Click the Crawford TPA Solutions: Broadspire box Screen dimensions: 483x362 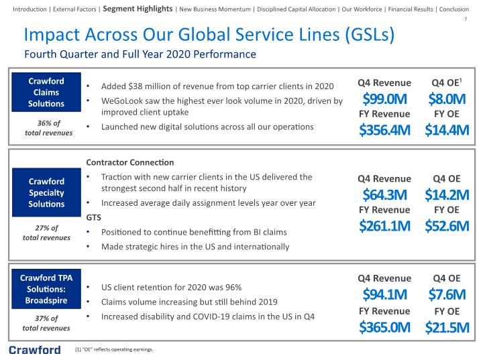point(46,289)
